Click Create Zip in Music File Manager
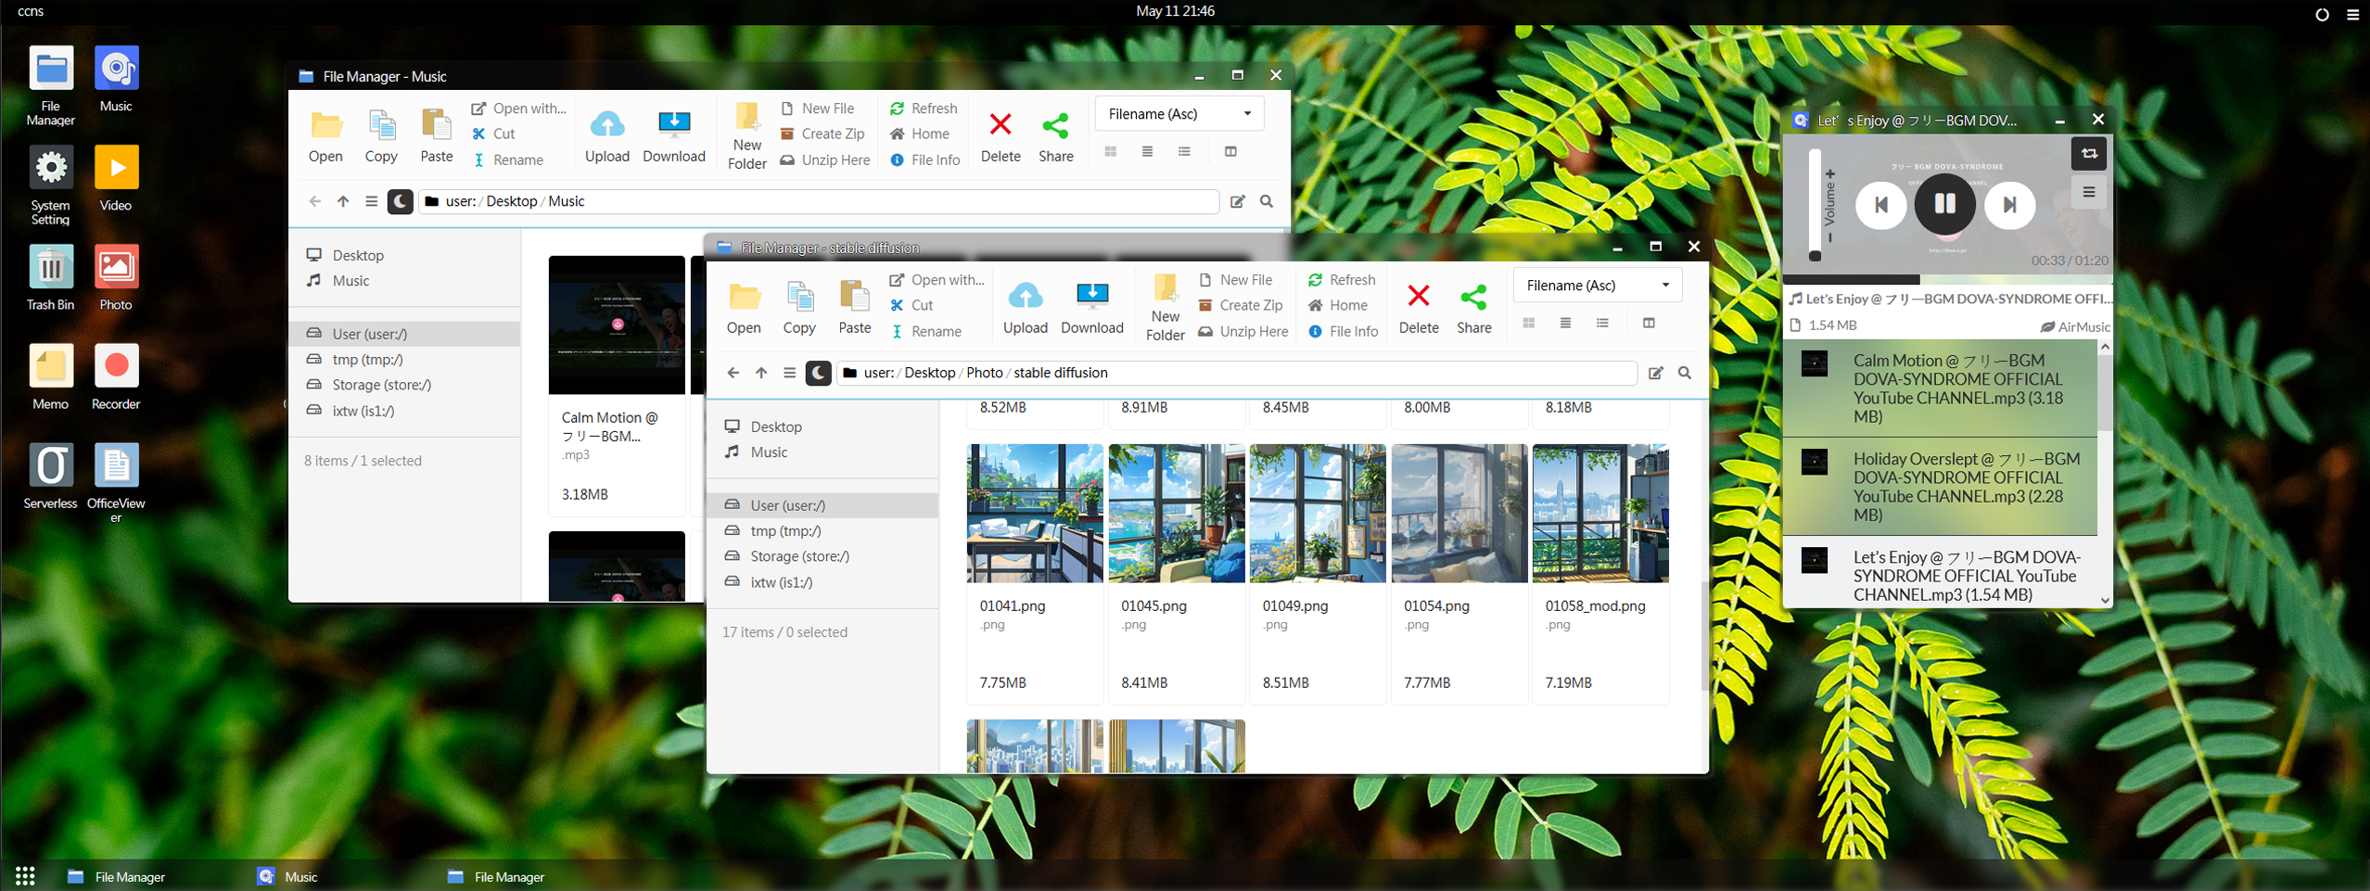This screenshot has height=891, width=2370. pyautogui.click(x=822, y=134)
